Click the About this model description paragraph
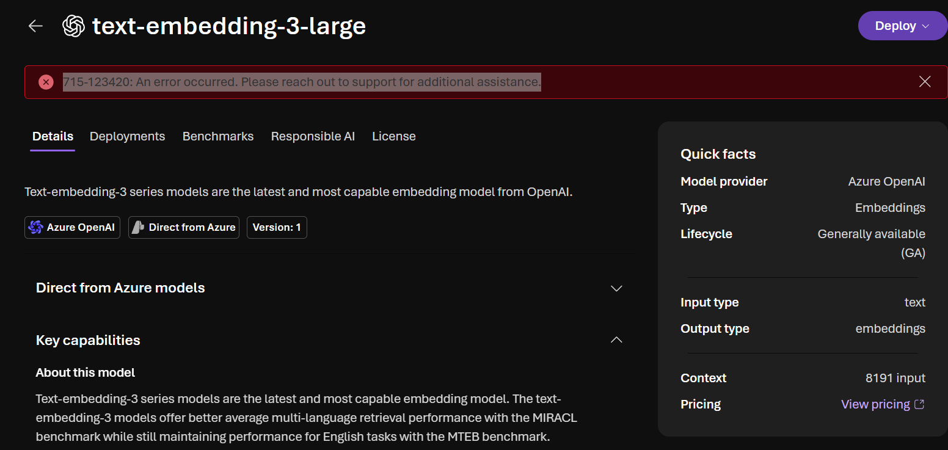The width and height of the screenshot is (948, 450). (307, 418)
